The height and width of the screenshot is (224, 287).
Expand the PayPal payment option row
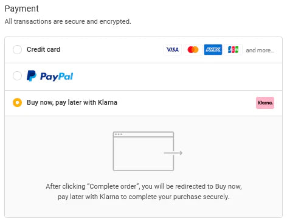[x=143, y=77]
